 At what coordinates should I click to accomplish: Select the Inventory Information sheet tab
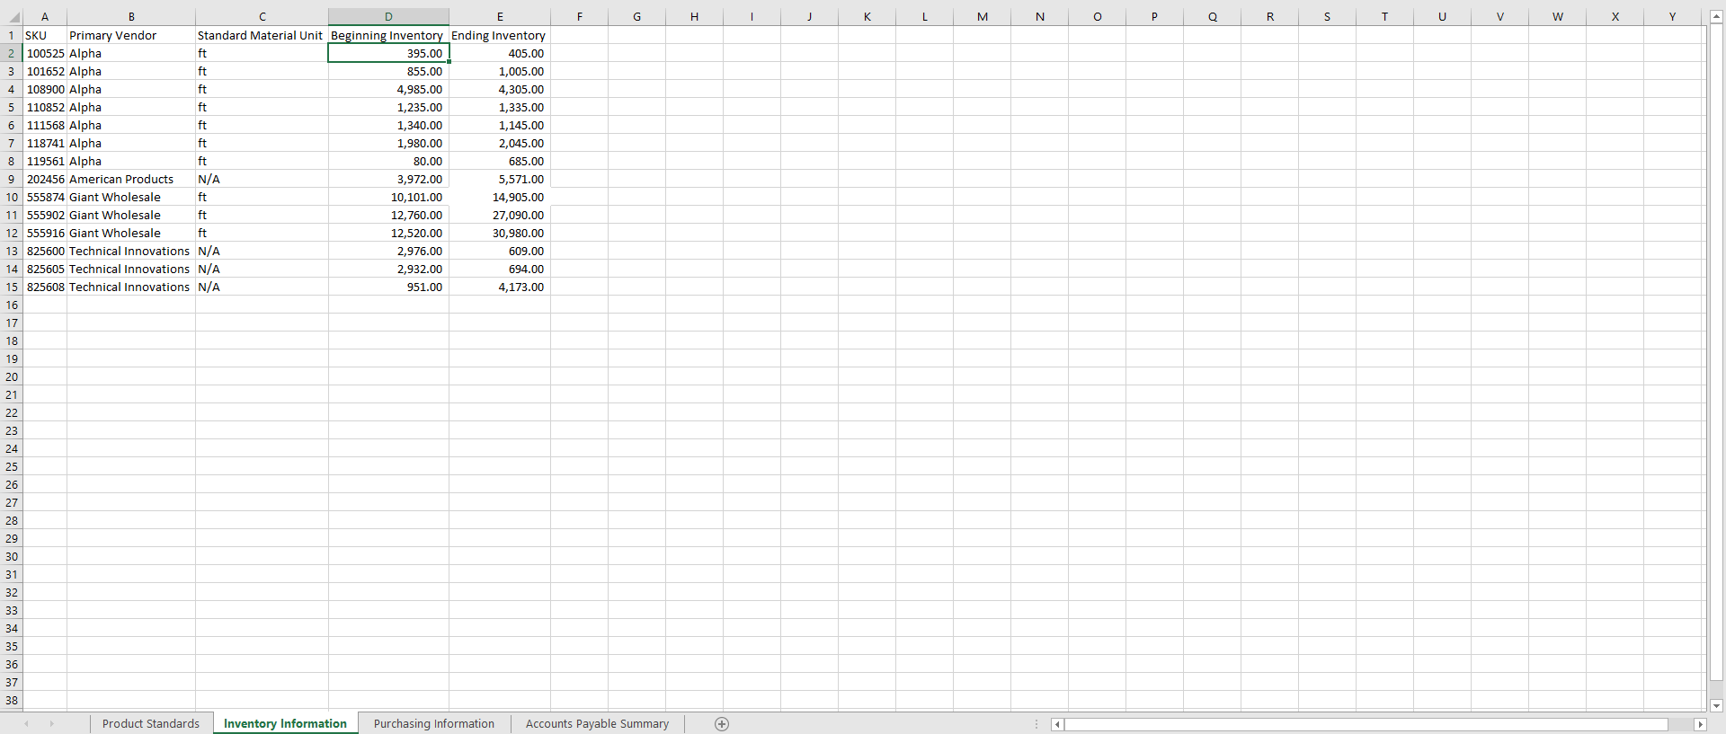[285, 724]
